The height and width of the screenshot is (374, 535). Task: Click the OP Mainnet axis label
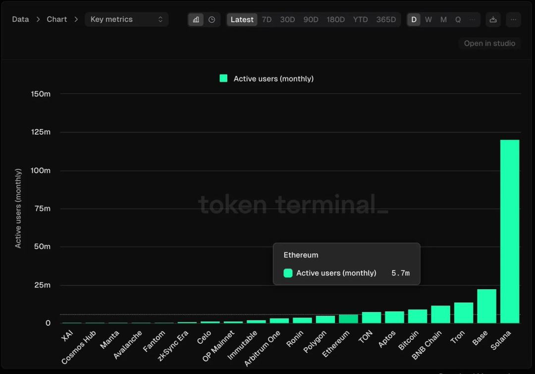tap(218, 346)
